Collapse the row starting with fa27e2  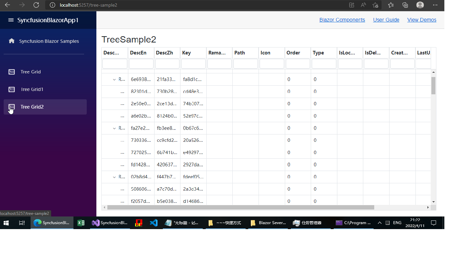point(114,128)
